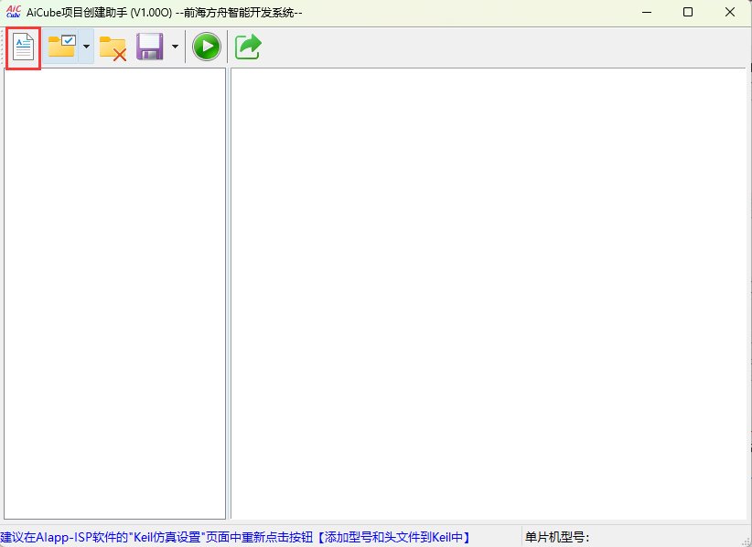Open a project via the checked-folder icon

click(x=61, y=47)
